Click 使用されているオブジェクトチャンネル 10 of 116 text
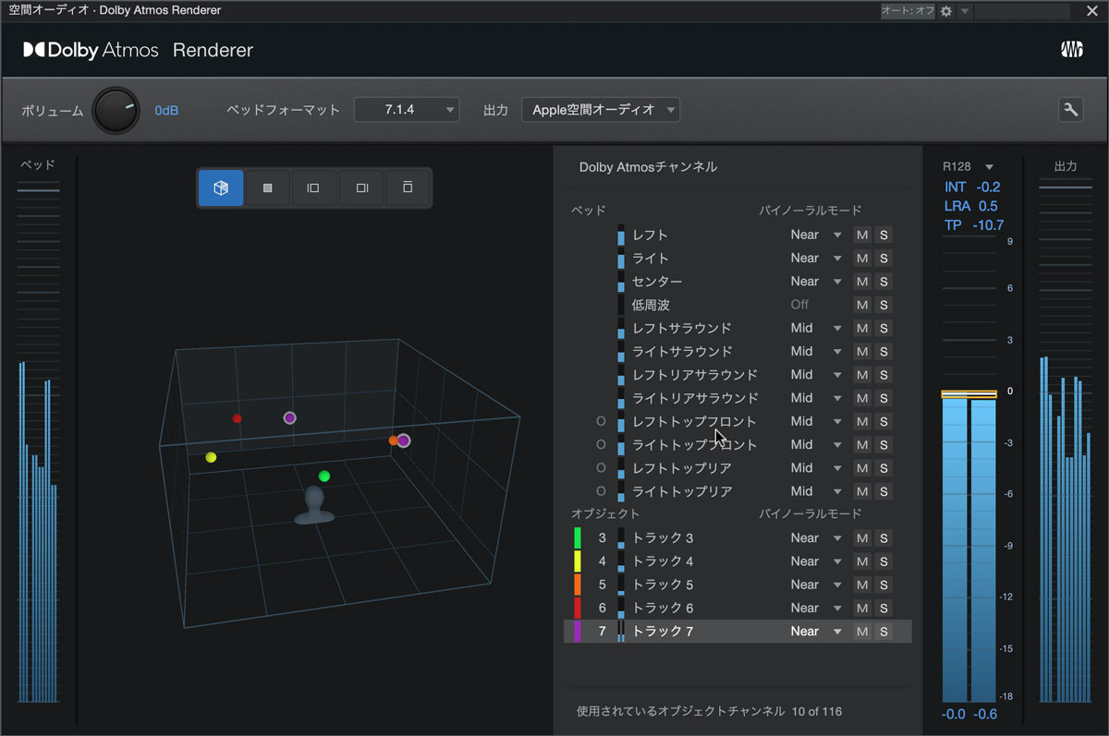The height and width of the screenshot is (736, 1109). [710, 711]
